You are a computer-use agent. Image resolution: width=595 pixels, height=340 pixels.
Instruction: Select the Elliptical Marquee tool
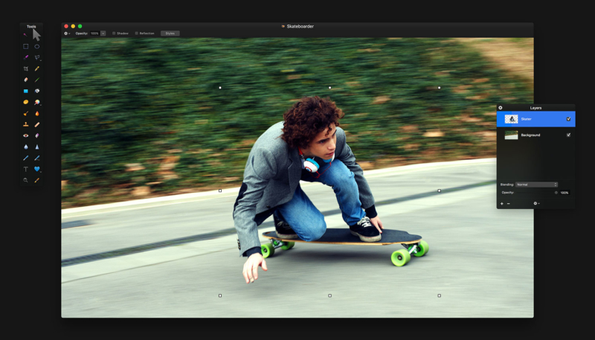[x=37, y=46]
